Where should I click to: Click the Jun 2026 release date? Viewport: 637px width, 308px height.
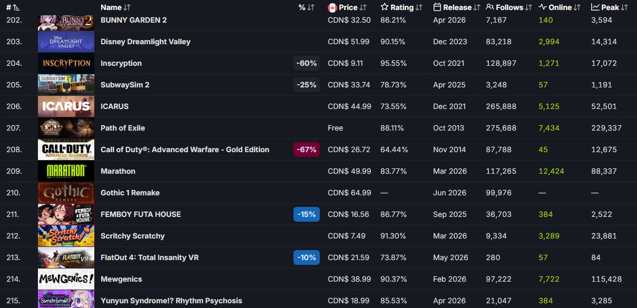[449, 193]
